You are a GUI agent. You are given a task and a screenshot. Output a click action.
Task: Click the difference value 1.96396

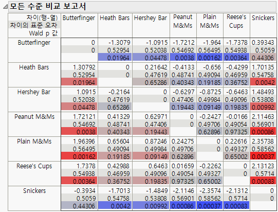coord(84,142)
